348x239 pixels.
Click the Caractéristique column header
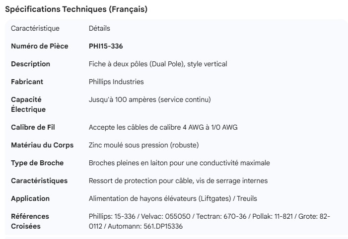coord(35,29)
